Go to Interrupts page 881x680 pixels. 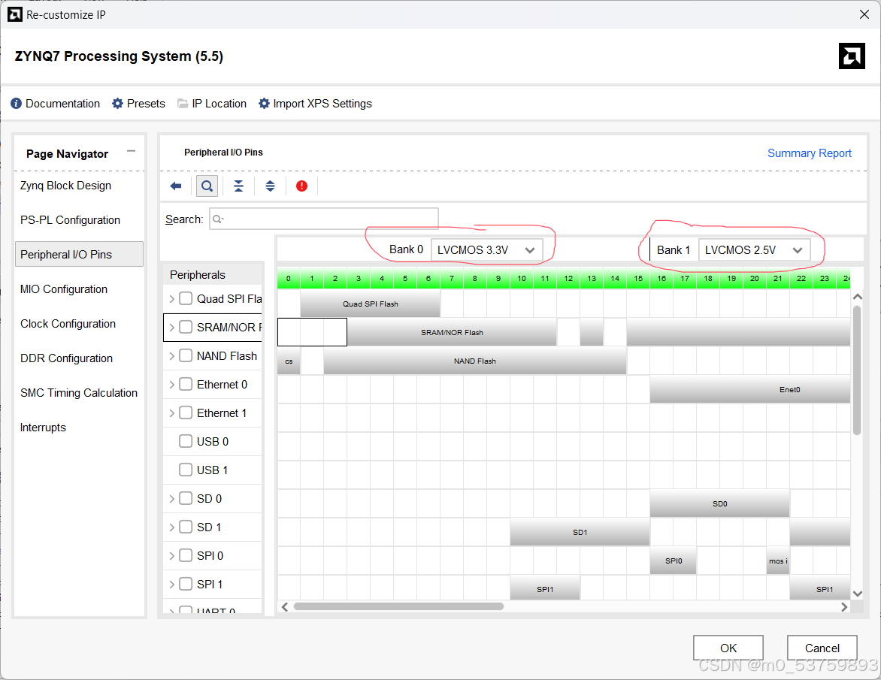pyautogui.click(x=43, y=428)
